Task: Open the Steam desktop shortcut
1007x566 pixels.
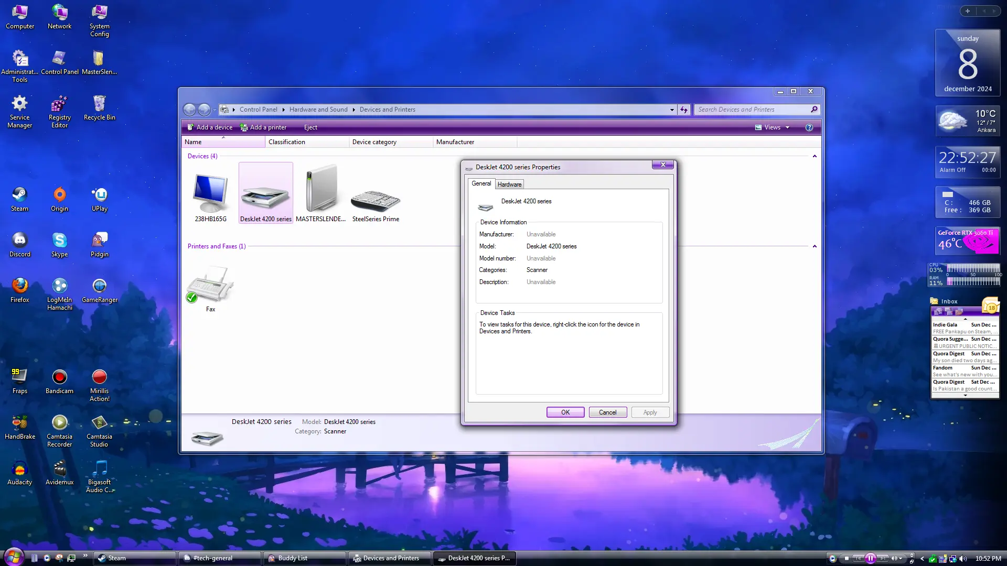Action: click(x=20, y=200)
